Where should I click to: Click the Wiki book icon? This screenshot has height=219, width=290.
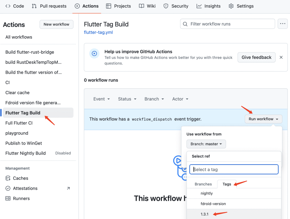click(142, 6)
